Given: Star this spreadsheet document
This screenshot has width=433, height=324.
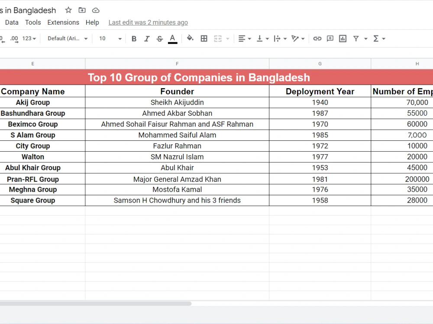Looking at the screenshot, I should pos(68,10).
